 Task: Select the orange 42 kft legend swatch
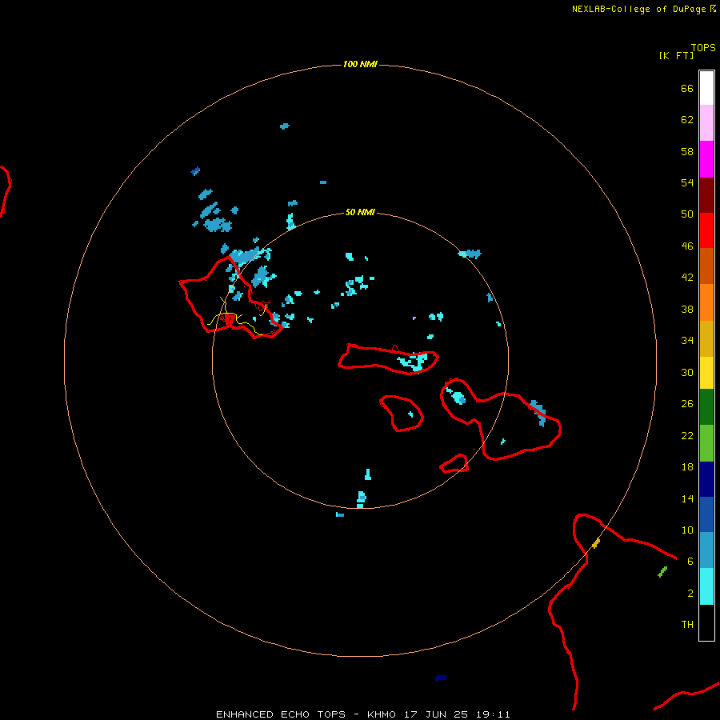(706, 302)
